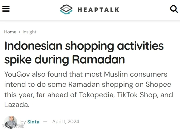Image resolution: width=180 pixels, height=130 pixels.
Task: Click the "by" label before Sinta
Action: (x=23, y=122)
